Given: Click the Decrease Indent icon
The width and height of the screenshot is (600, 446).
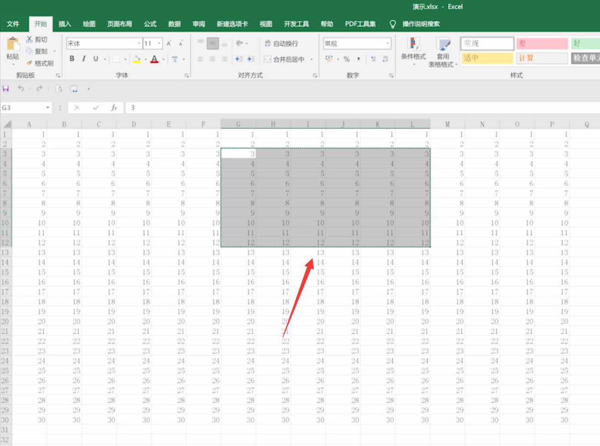Looking at the screenshot, I should (239, 59).
